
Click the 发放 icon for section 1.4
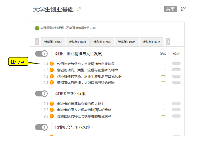tap(163, 82)
